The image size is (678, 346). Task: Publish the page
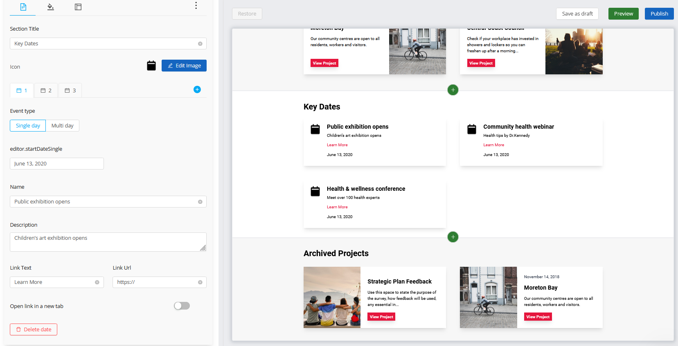click(660, 13)
